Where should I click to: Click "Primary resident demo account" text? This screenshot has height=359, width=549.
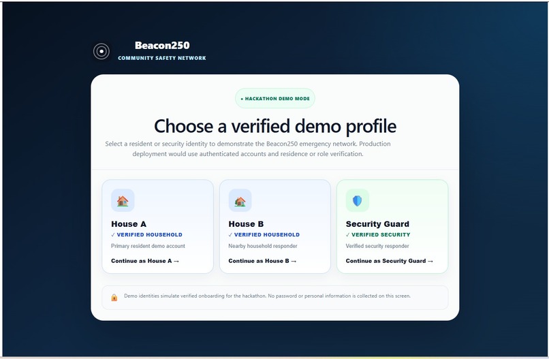point(148,246)
